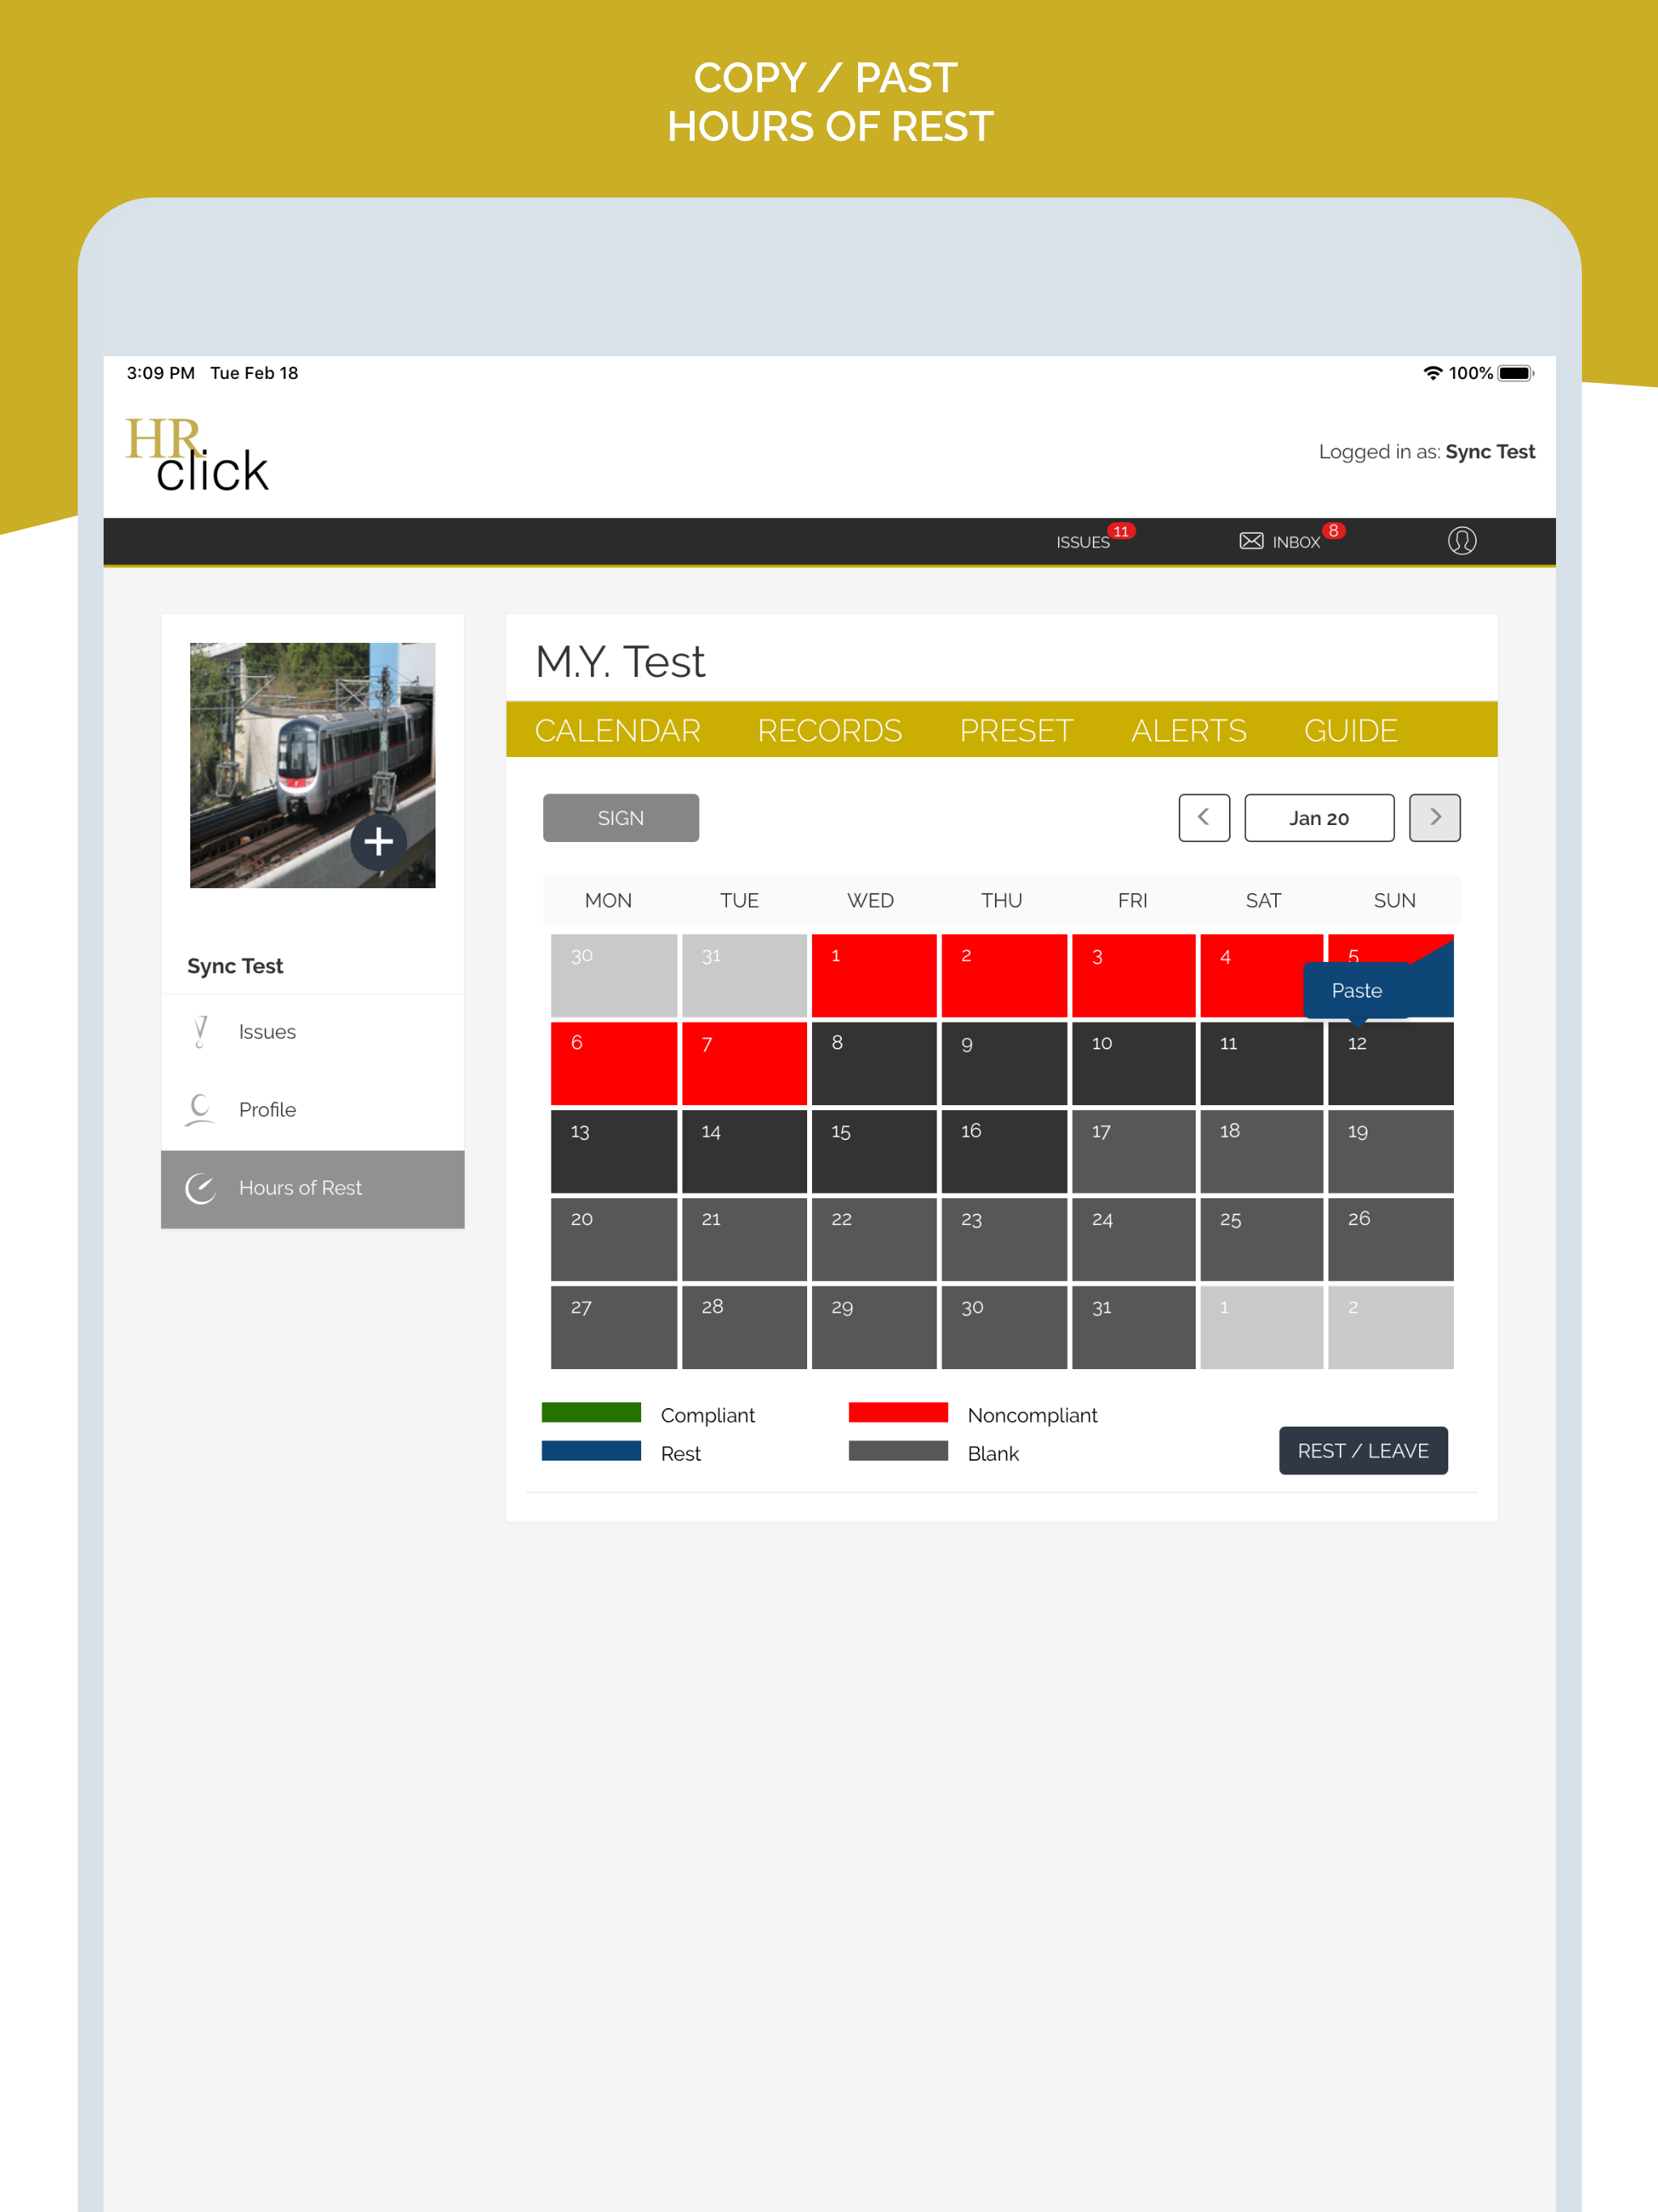The width and height of the screenshot is (1658, 2212).
Task: Select calendar day 10
Action: click(x=1133, y=1064)
